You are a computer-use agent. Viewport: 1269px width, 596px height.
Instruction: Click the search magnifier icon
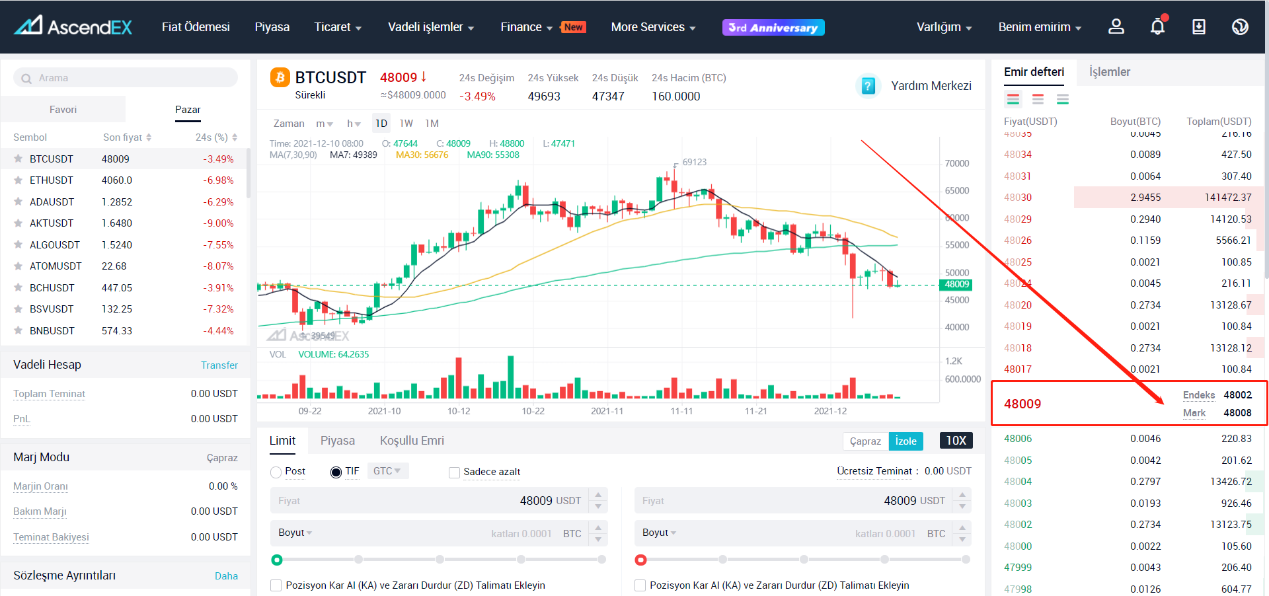click(26, 79)
